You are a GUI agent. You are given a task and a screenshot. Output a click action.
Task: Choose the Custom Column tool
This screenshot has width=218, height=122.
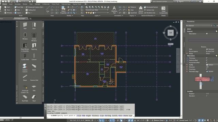pos(25,68)
